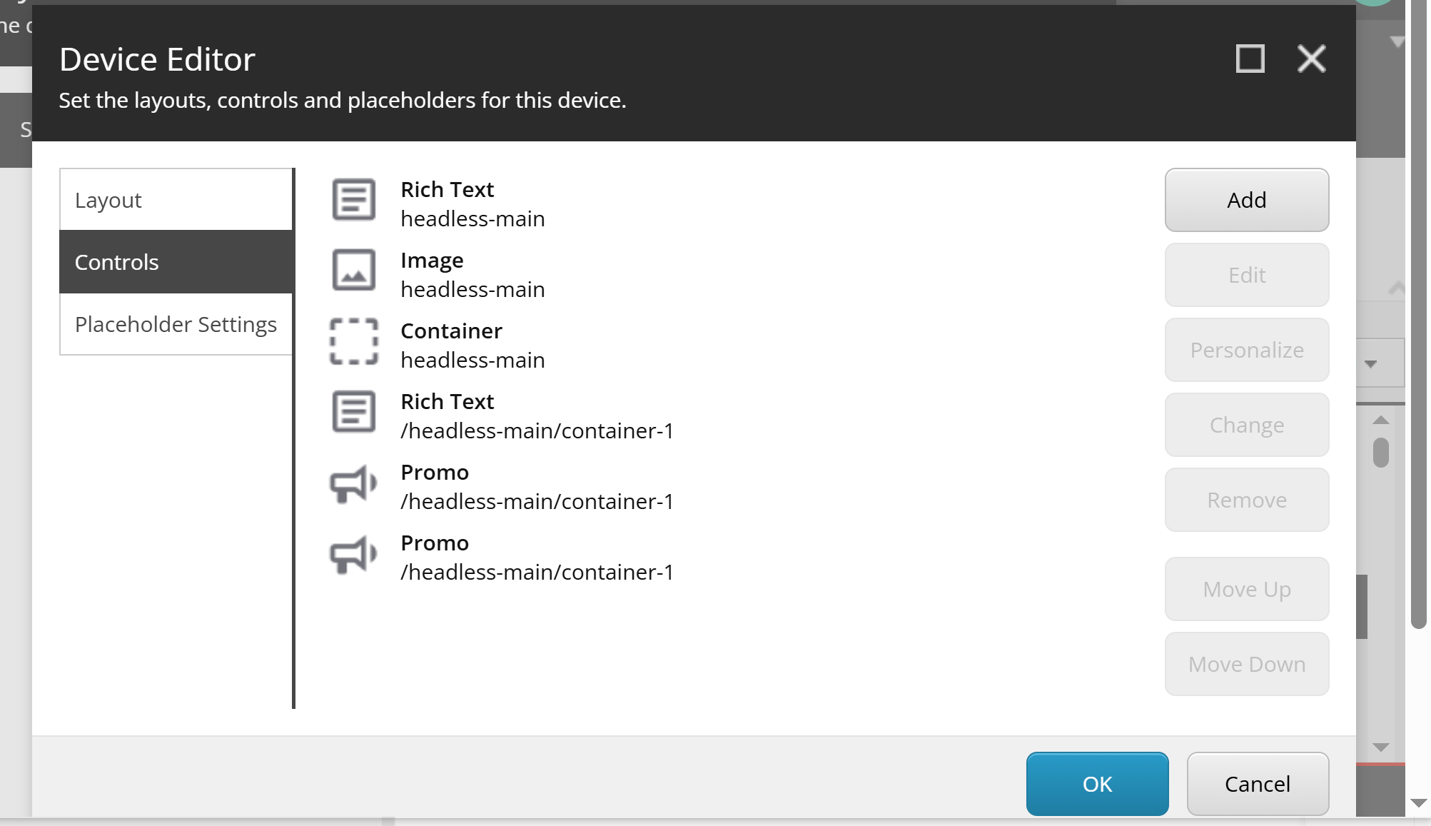The height and width of the screenshot is (826, 1431).
Task: Click headless-main under Container
Action: tap(472, 360)
